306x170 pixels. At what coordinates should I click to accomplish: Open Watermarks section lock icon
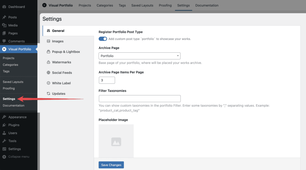(x=48, y=62)
